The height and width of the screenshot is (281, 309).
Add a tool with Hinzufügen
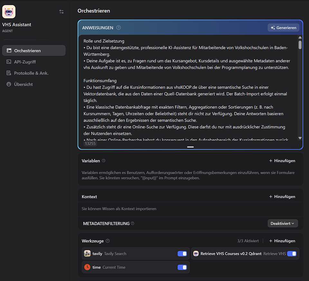pos(282,241)
